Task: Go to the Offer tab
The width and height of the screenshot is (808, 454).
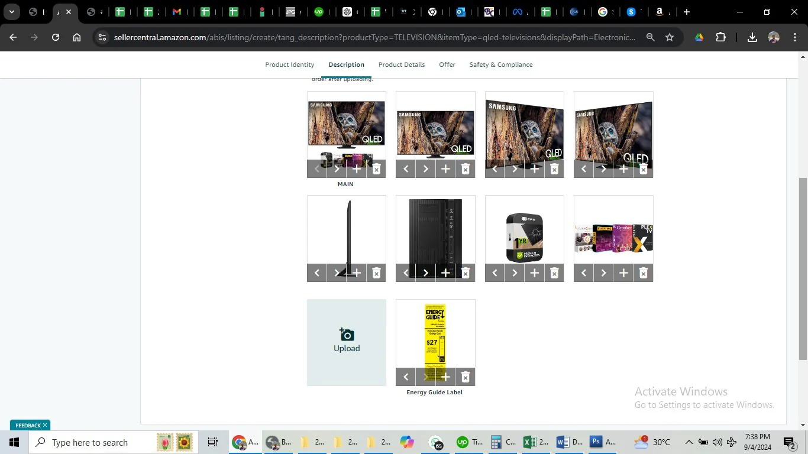Action: coord(447,64)
